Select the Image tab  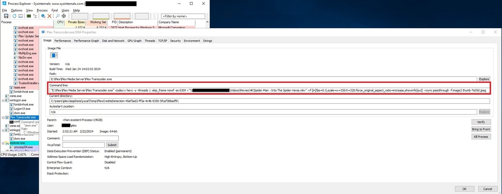click(47, 41)
